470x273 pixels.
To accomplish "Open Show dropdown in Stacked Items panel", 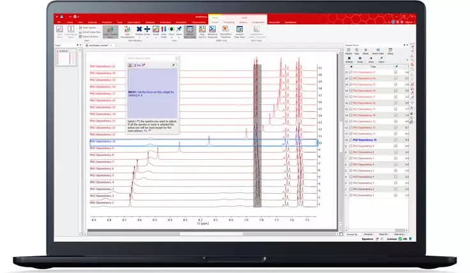I will pyautogui.click(x=375, y=62).
